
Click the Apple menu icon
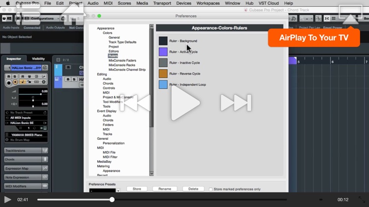click(8, 3)
